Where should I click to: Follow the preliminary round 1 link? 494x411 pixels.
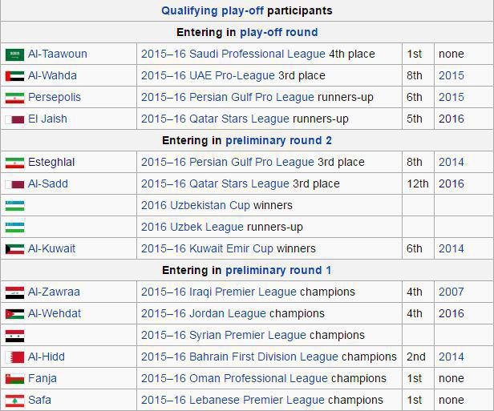pos(278,270)
